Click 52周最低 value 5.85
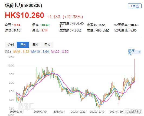The image size is (144, 116). pos(133,30)
